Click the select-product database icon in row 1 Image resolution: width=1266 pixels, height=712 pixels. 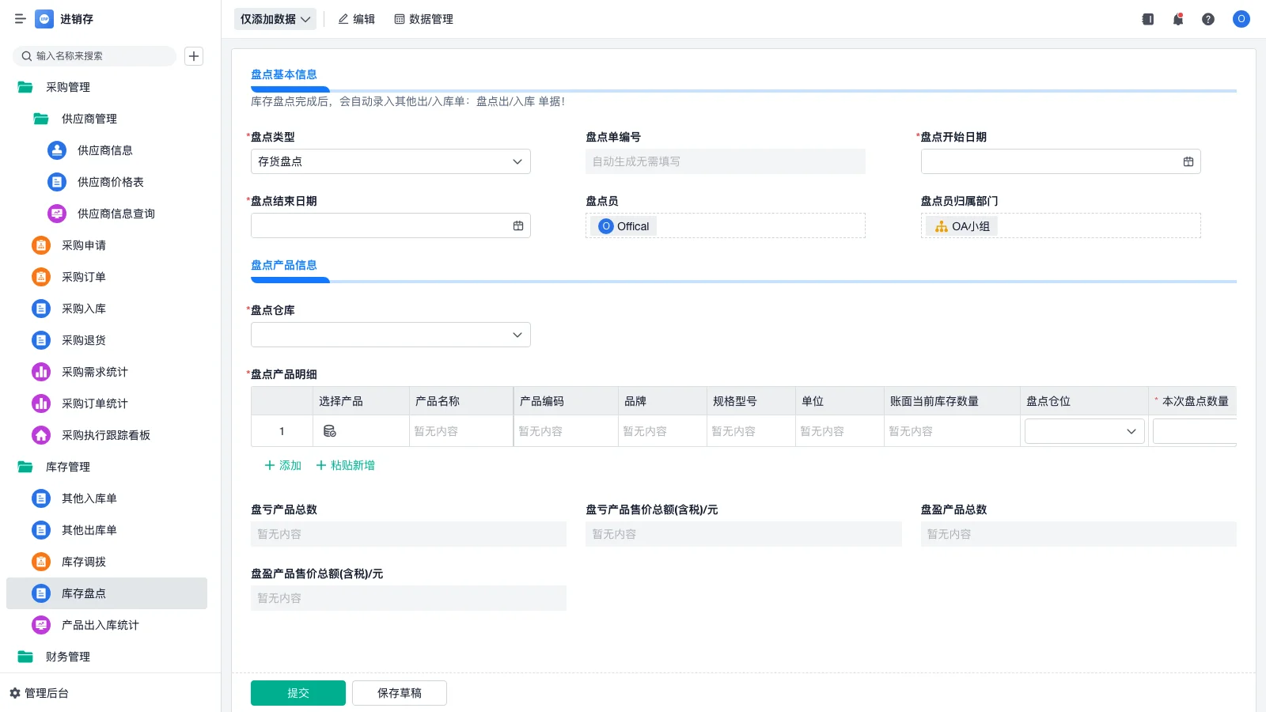330,431
